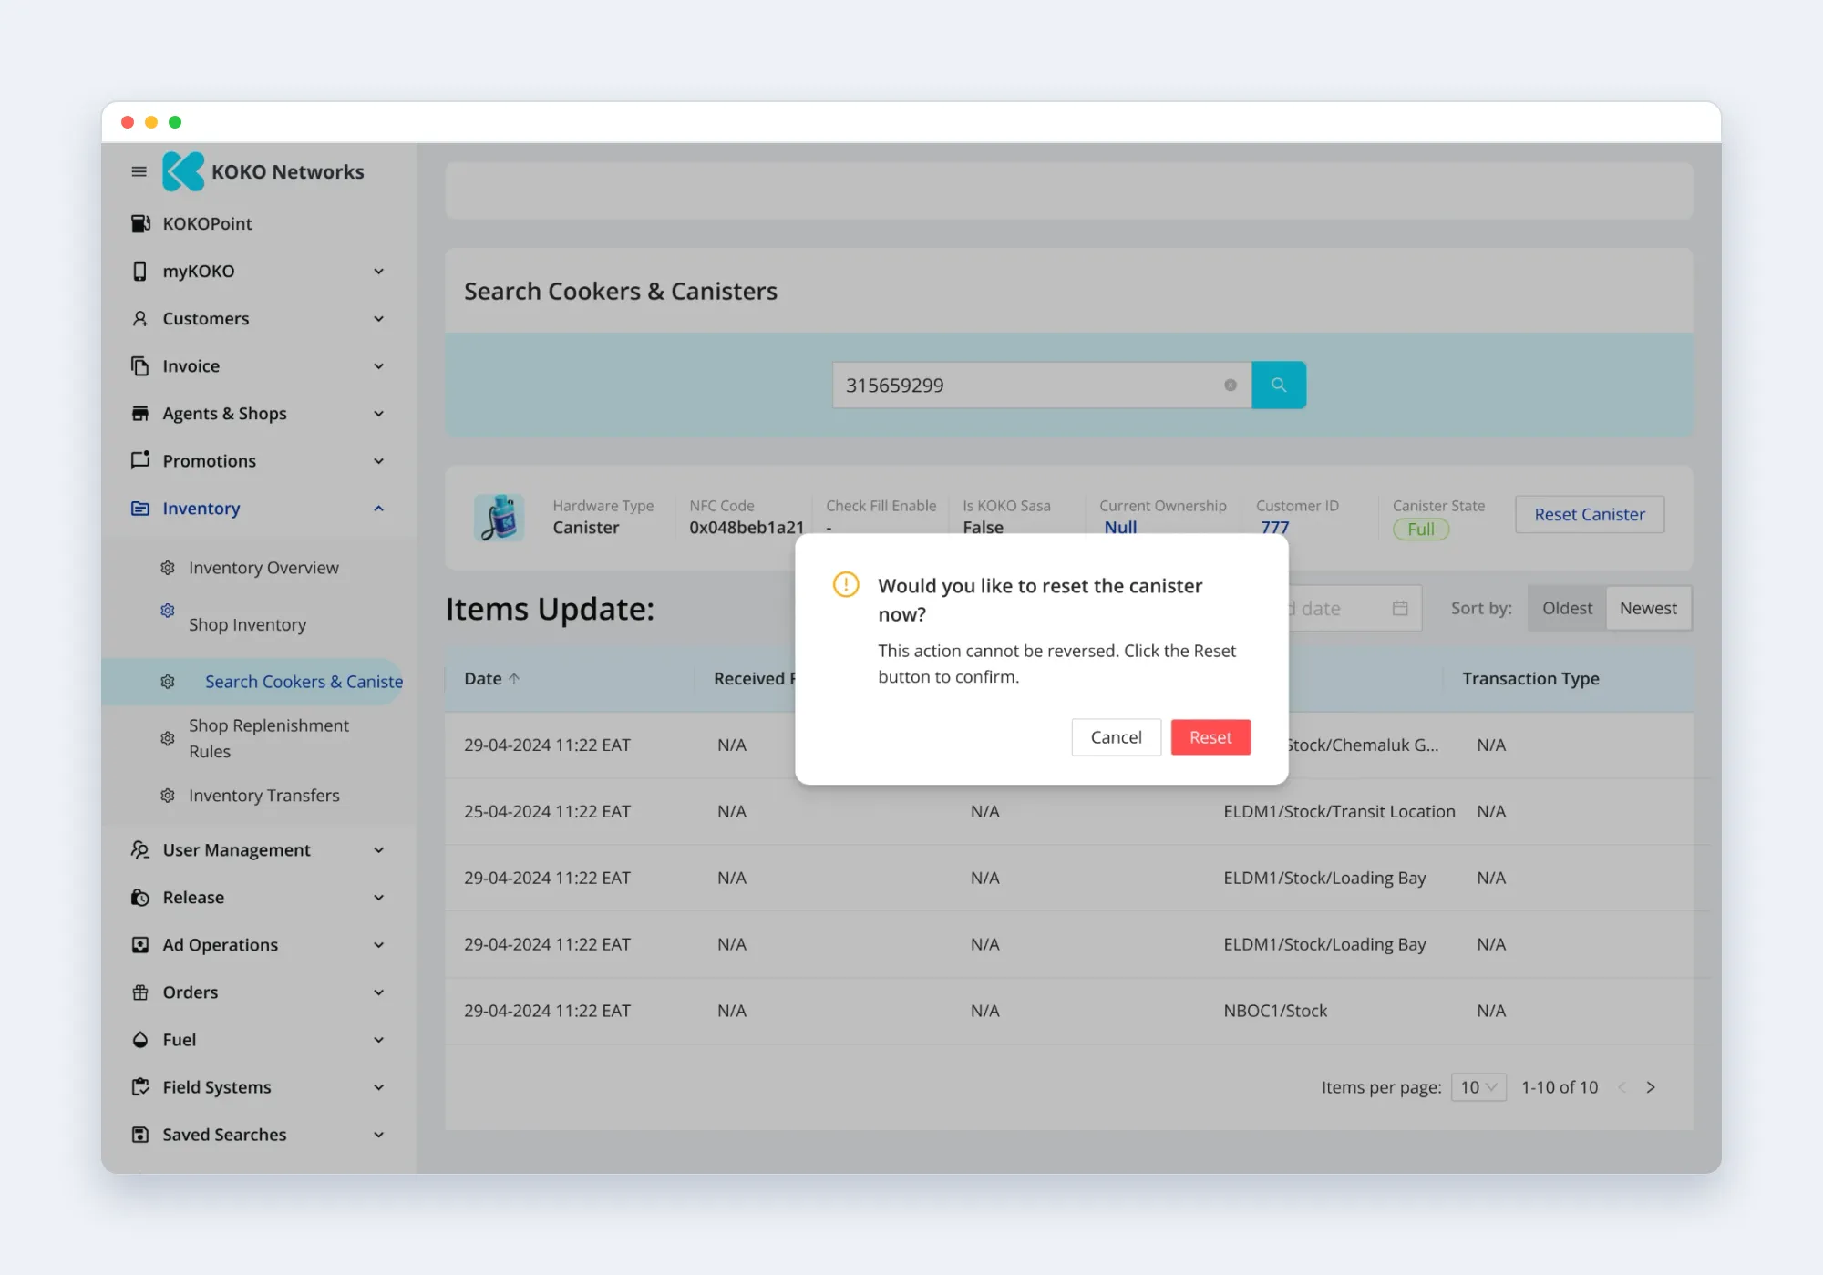This screenshot has height=1275, width=1823.
Task: Open the Items per page dropdown
Action: tap(1478, 1086)
